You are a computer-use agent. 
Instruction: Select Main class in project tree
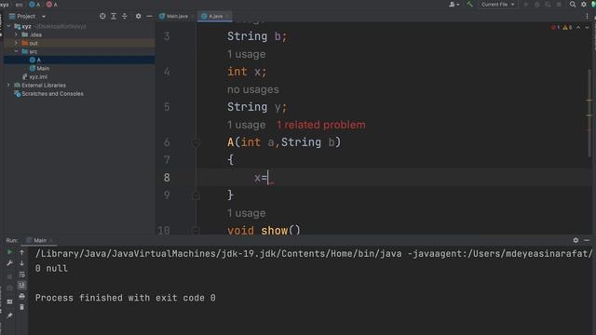coord(79,68)
